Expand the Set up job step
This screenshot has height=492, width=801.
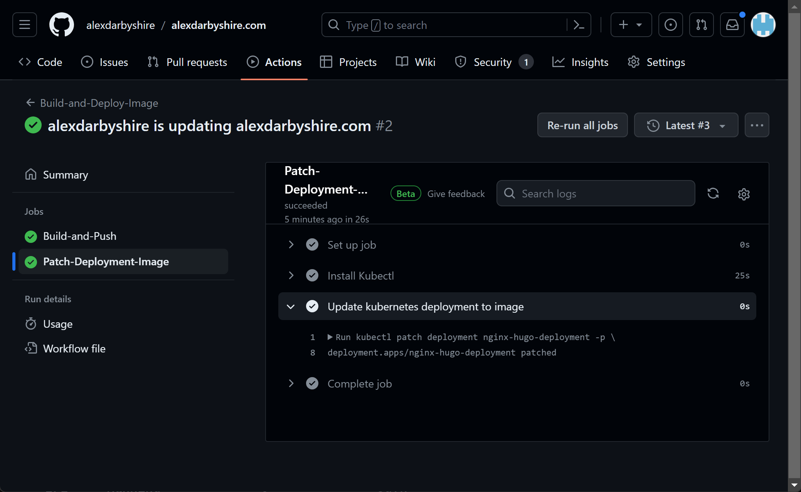point(517,244)
